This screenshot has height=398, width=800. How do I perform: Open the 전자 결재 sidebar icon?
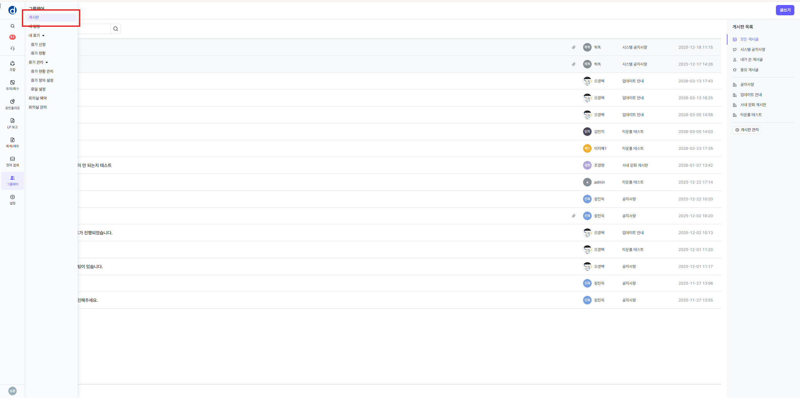(x=12, y=161)
